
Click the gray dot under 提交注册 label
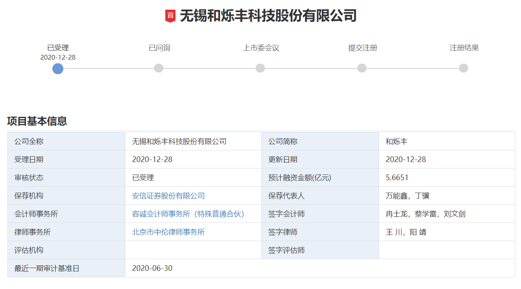point(362,68)
